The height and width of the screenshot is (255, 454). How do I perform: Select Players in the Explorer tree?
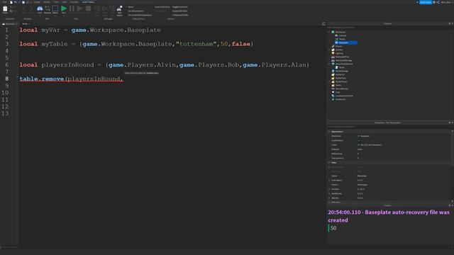(338, 46)
